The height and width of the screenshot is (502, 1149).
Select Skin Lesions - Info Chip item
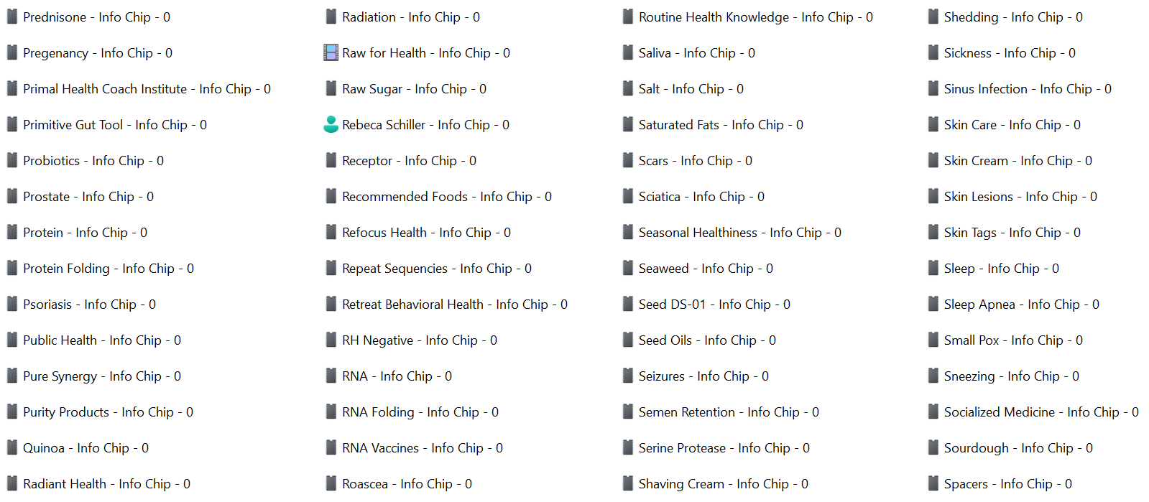(1020, 197)
